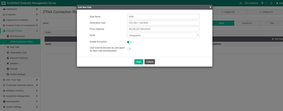Click the Sandbox icon

coord(8,64)
